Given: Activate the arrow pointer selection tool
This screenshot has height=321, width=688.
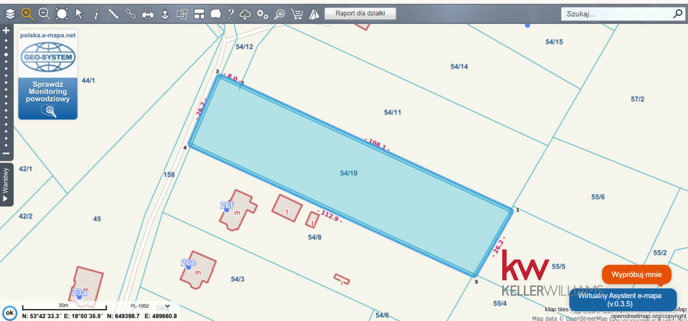Looking at the screenshot, I should pyautogui.click(x=79, y=14).
